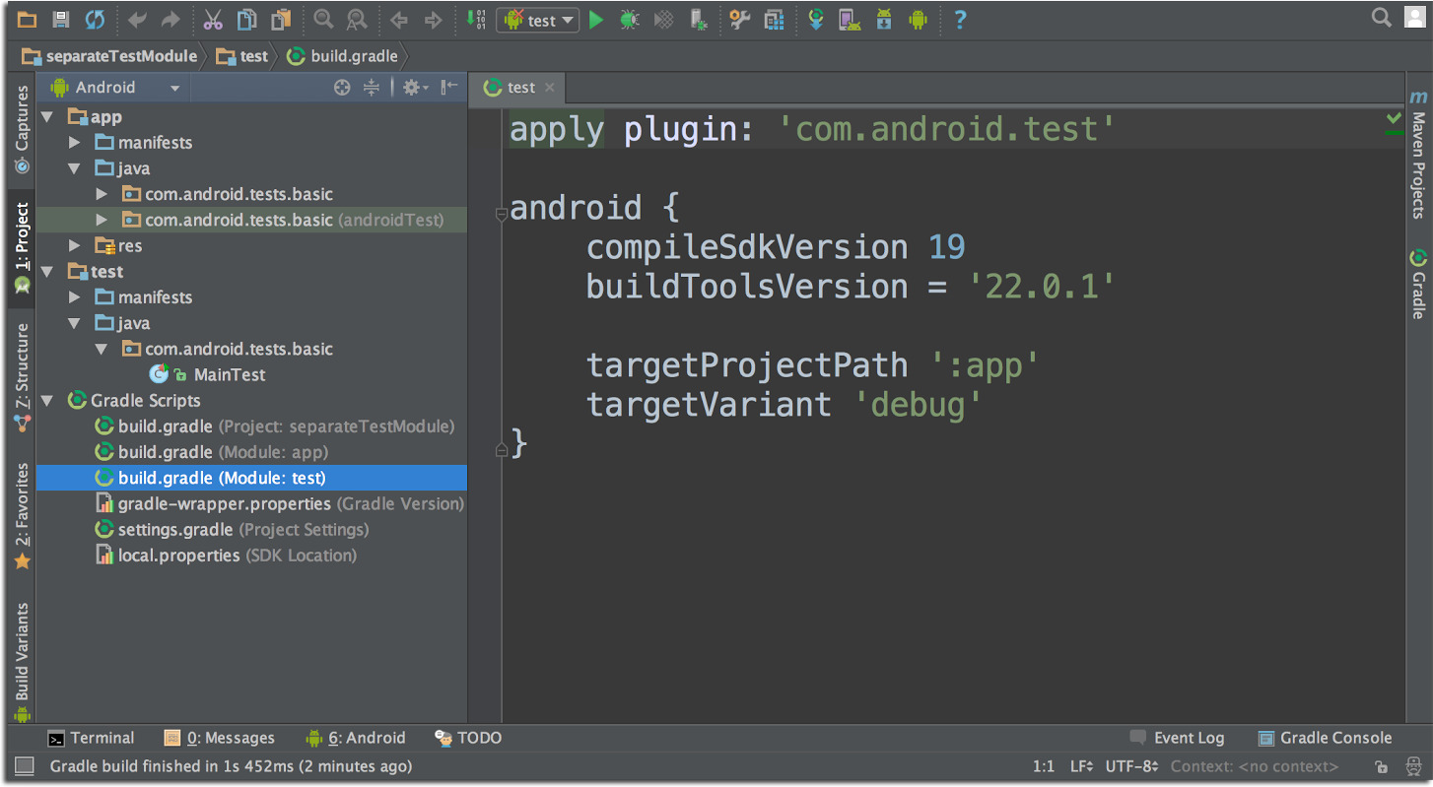Expand the res folder in project tree

75,245
